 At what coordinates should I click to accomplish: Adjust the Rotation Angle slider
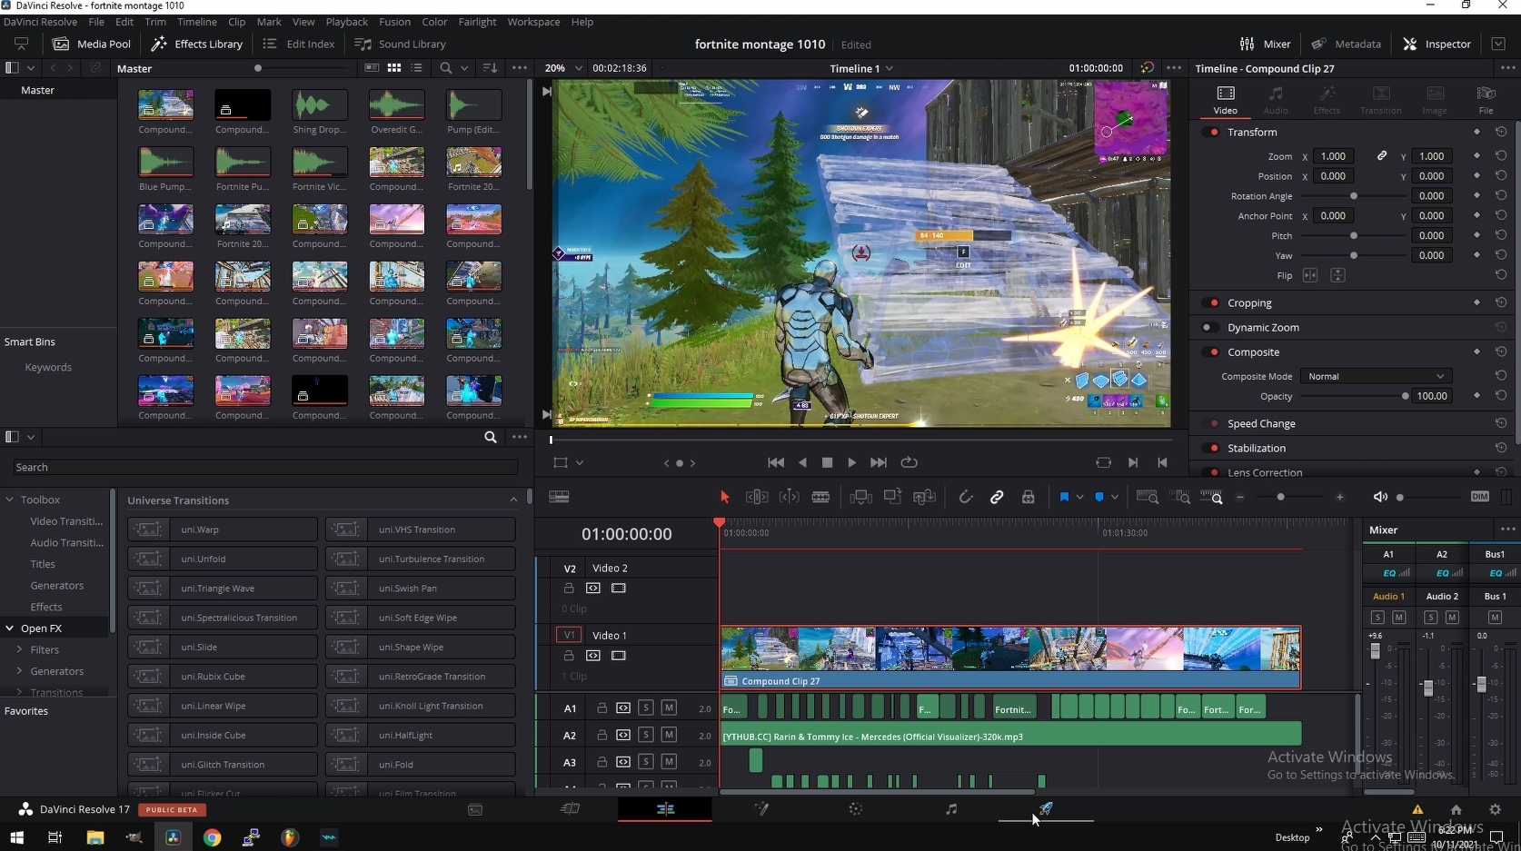(1354, 196)
